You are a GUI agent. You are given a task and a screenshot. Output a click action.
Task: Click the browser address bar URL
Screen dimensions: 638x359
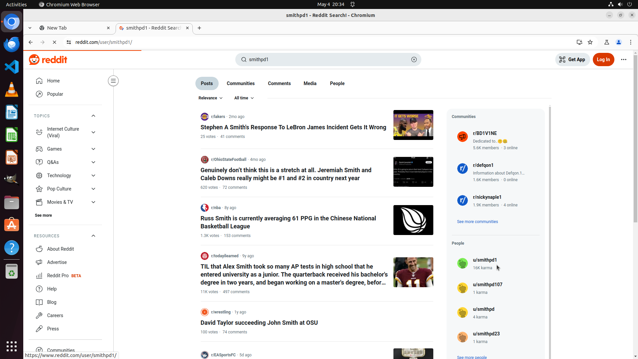tap(104, 42)
